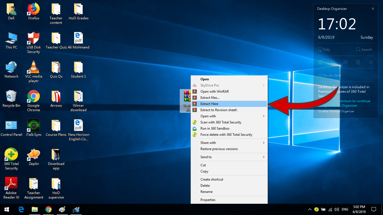Choose Create shortcut menu entry
The image size is (383, 215).
coord(229,179)
